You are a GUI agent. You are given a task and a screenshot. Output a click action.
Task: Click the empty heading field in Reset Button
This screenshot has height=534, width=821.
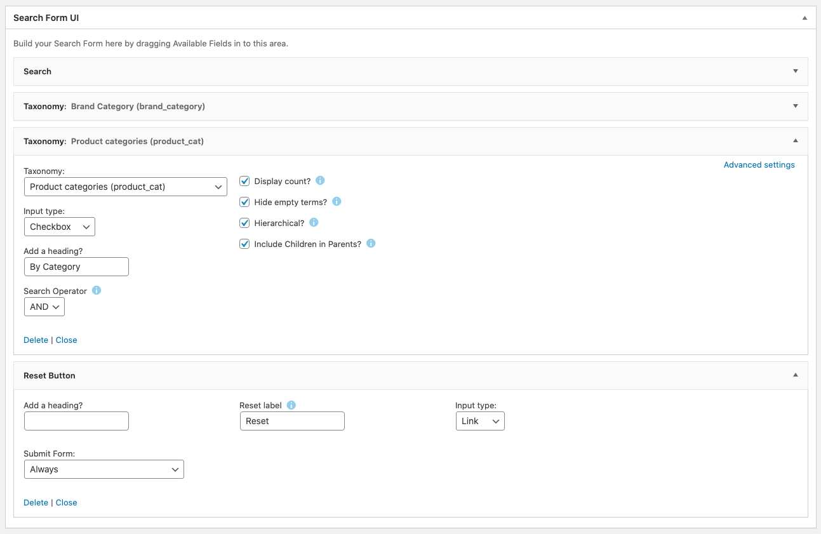pos(76,421)
